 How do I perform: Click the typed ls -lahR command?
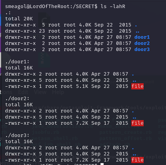coord(113,7)
